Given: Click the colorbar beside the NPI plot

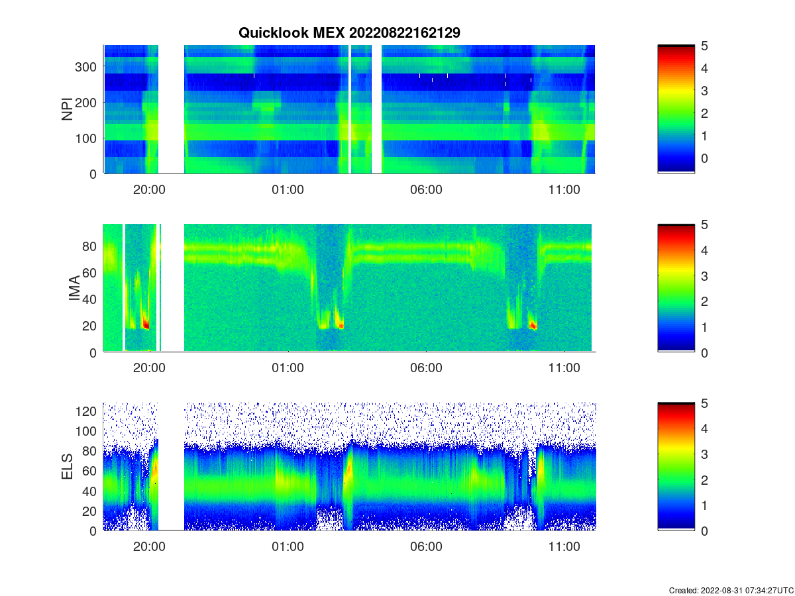Looking at the screenshot, I should click(676, 109).
